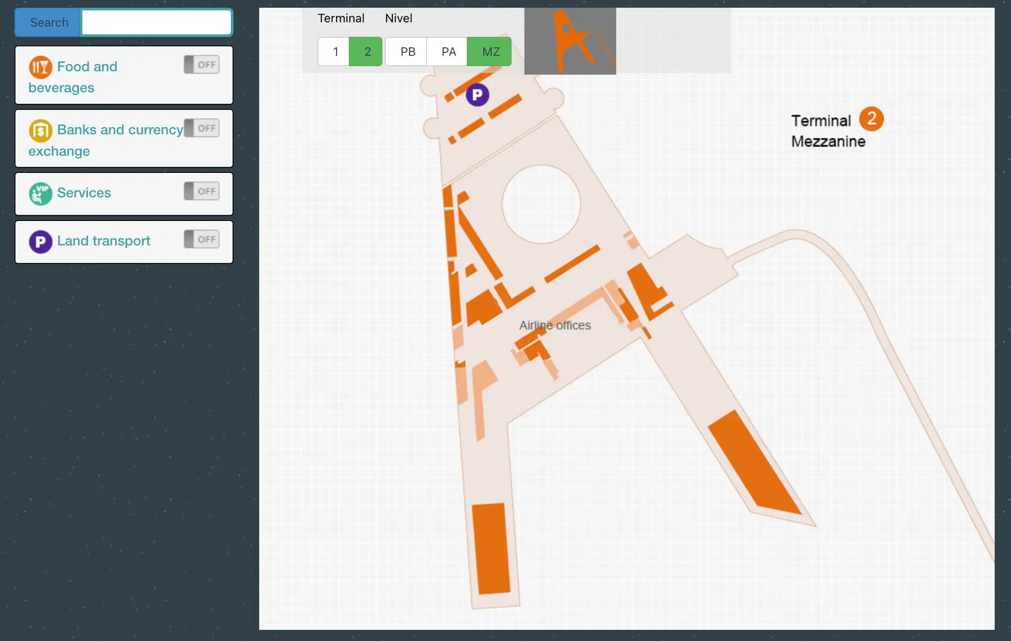This screenshot has height=641, width=1011.
Task: Select the MZ mezzanine level tab
Action: (489, 51)
